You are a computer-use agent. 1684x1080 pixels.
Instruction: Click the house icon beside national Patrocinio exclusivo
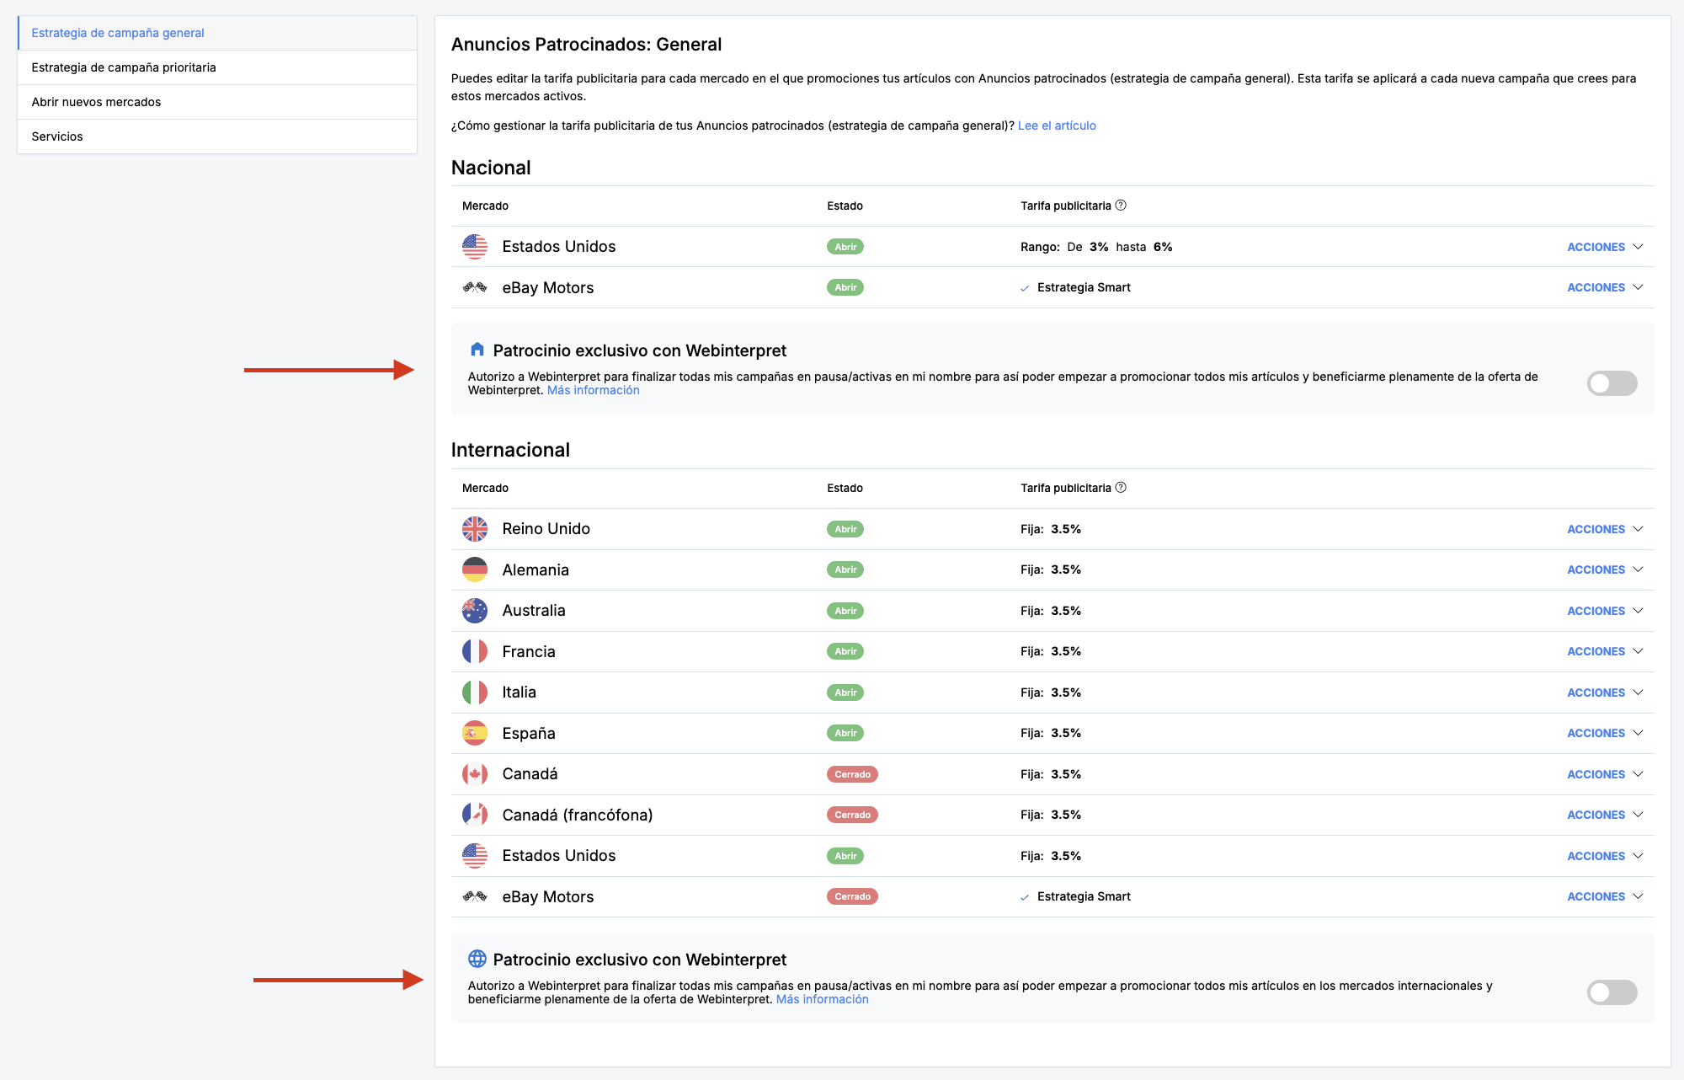point(477,349)
